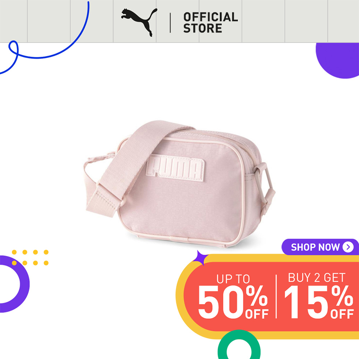Click the arrow icon in SHOP NOW
The image size is (359, 359).
[348, 247]
